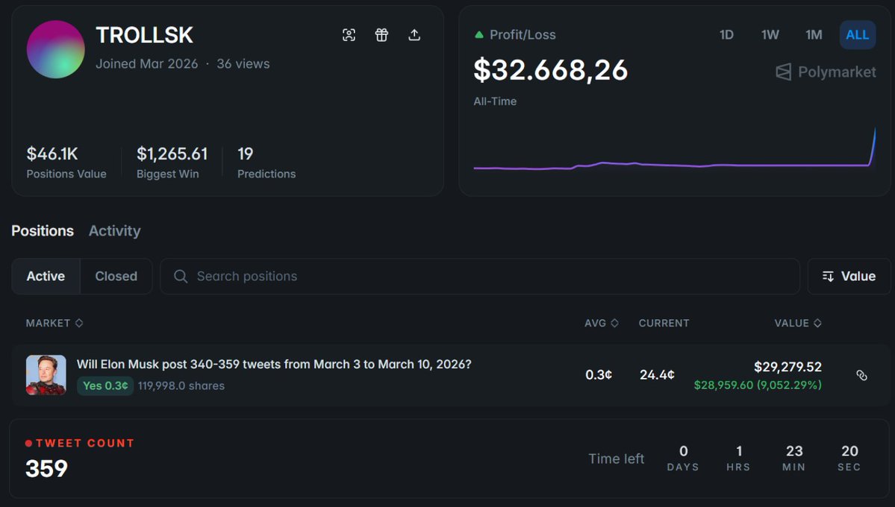Click the link icon on position row
The height and width of the screenshot is (507, 895).
click(x=862, y=375)
